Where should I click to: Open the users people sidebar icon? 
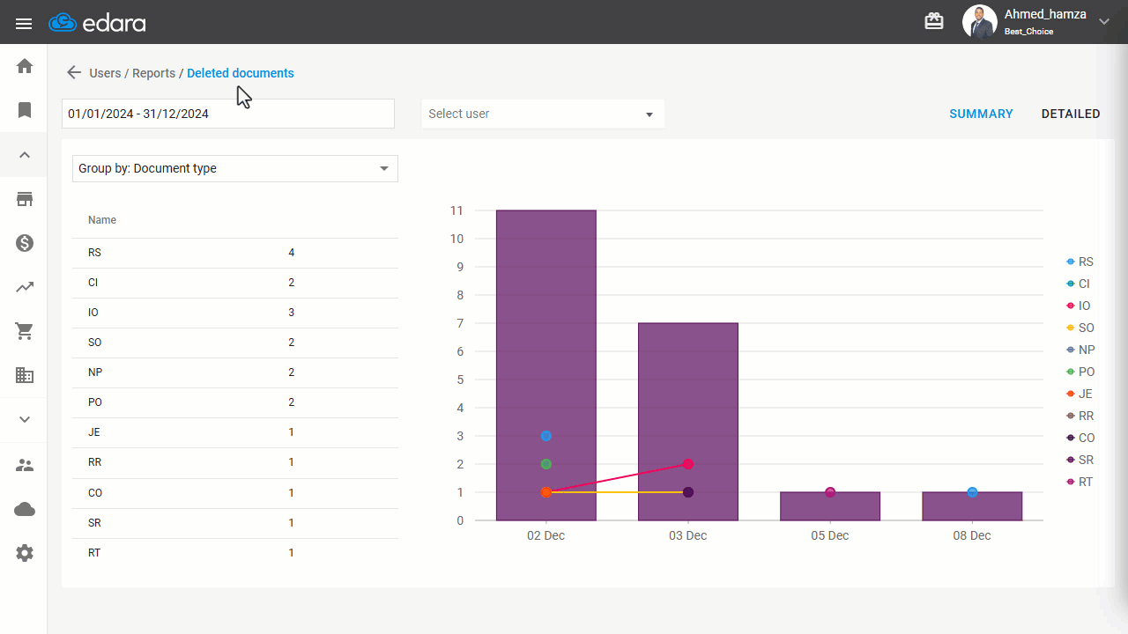pyautogui.click(x=25, y=465)
